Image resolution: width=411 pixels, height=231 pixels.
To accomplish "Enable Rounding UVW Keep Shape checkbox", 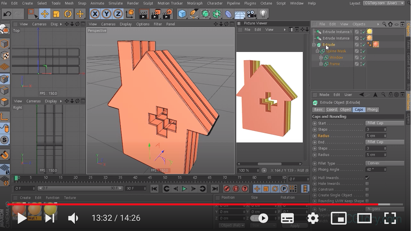I will pos(367,201).
